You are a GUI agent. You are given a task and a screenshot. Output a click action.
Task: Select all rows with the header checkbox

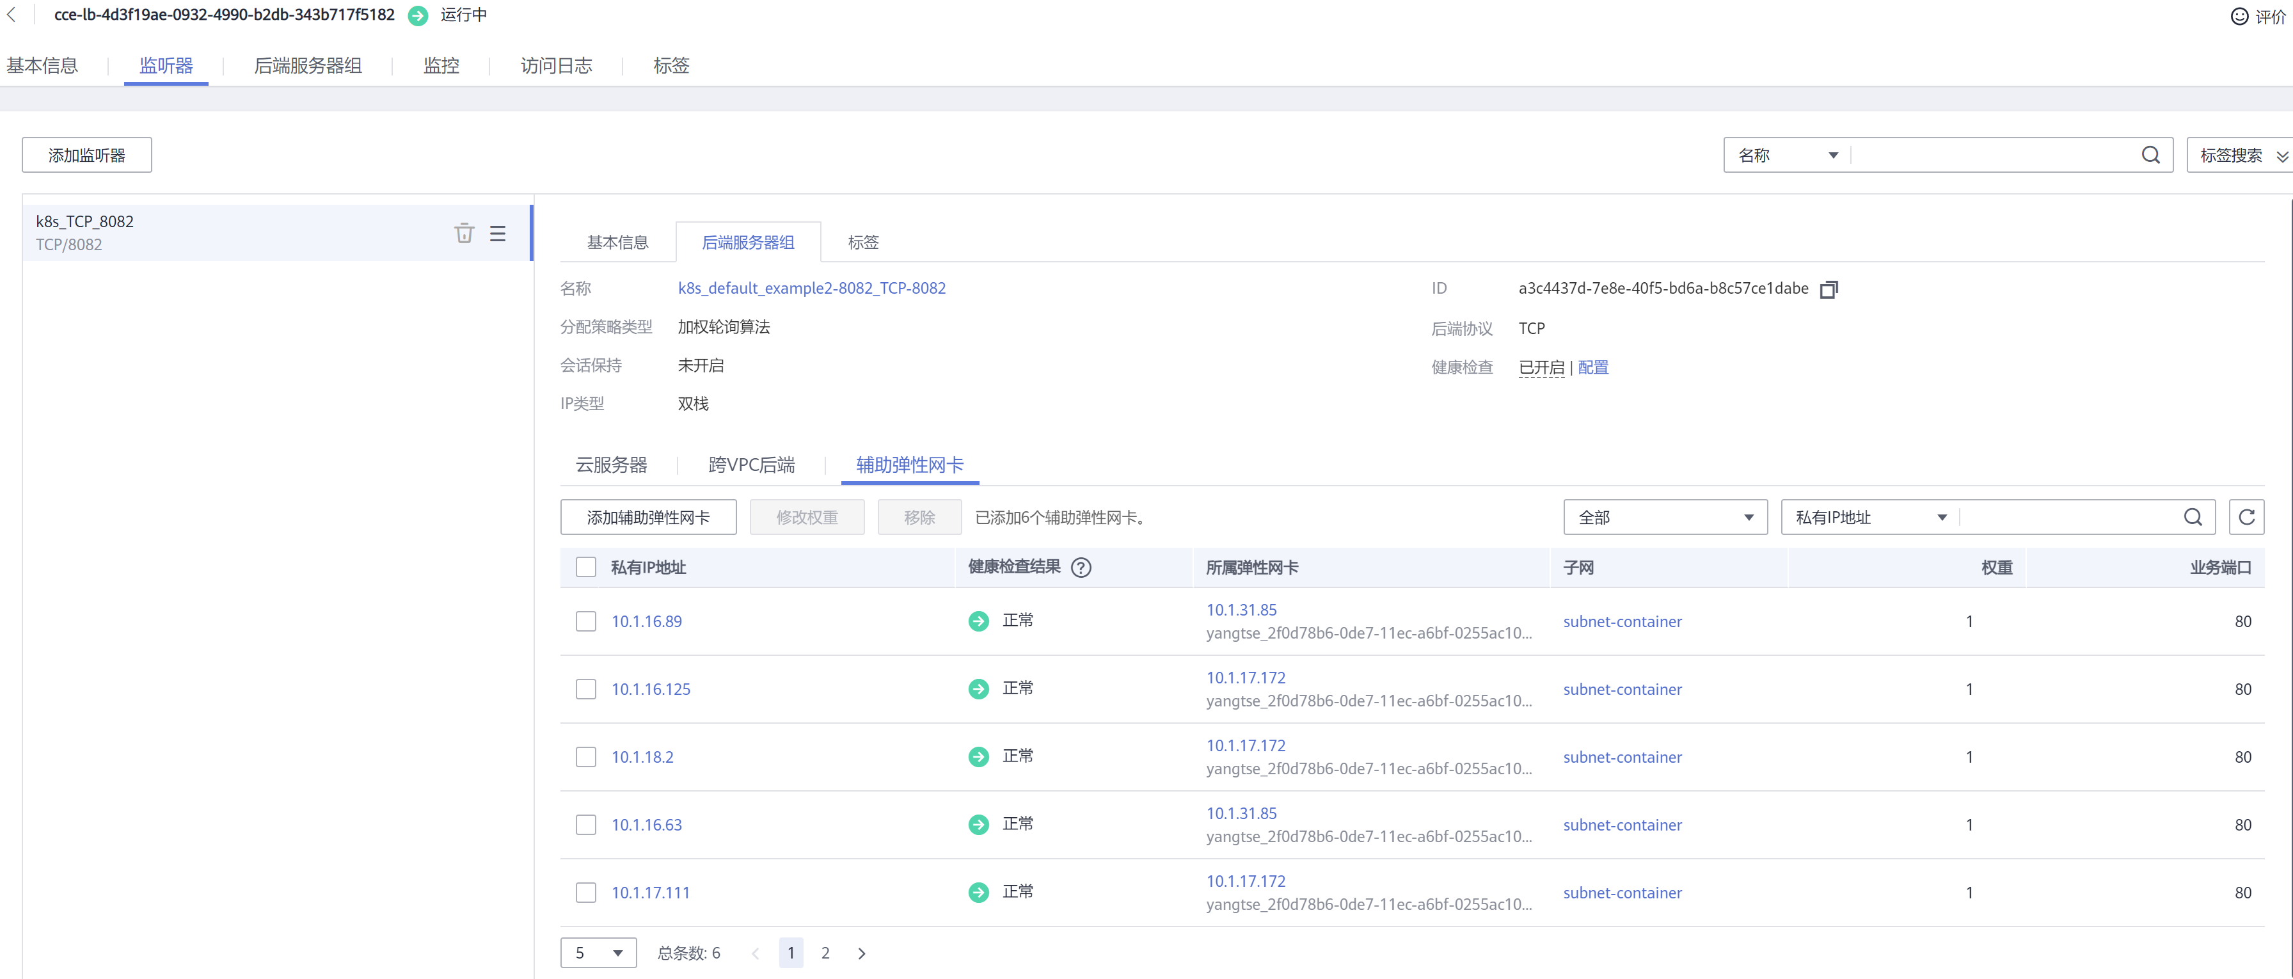[x=585, y=568]
